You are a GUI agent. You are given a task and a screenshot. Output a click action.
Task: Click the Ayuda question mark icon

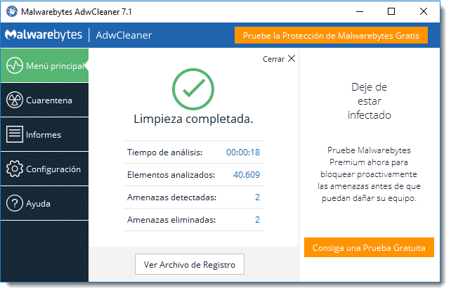point(15,204)
